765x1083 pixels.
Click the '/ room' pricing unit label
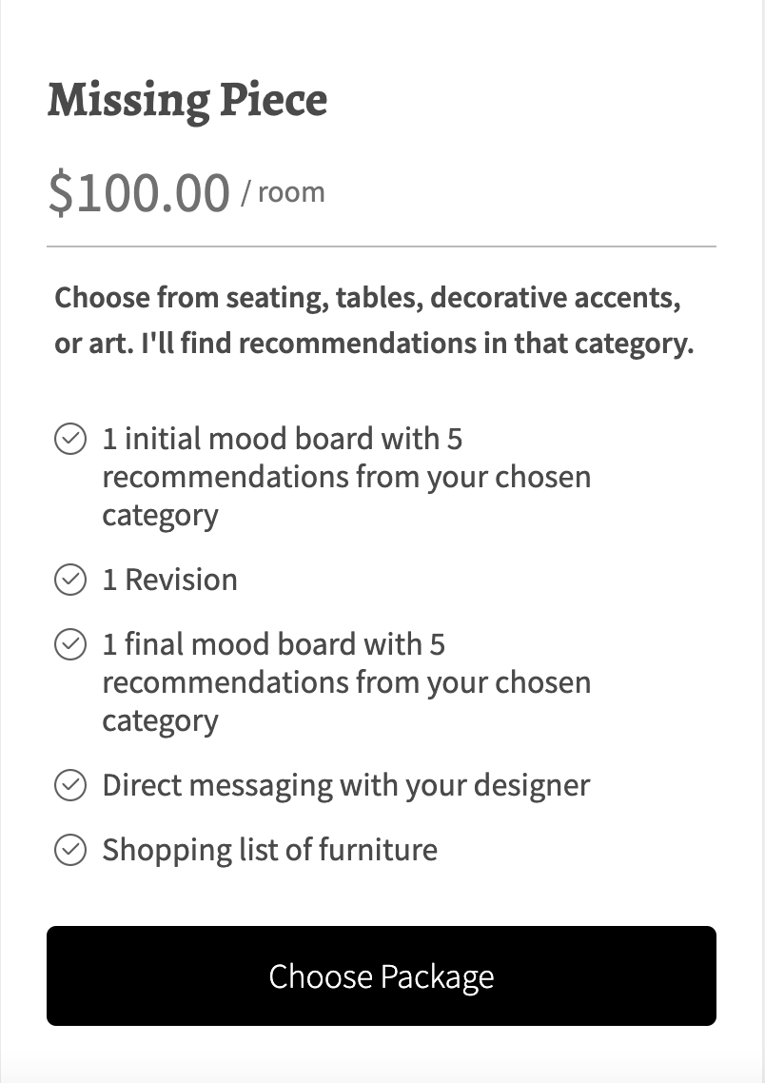point(283,193)
